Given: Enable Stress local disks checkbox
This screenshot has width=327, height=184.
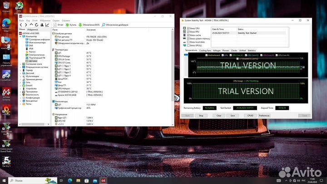Looking at the screenshot, I should pos(188,42).
